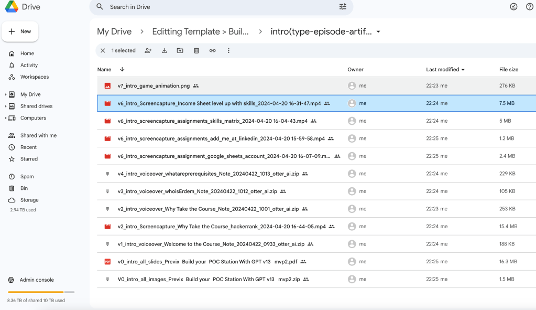Click Computers in sidebar
The width and height of the screenshot is (536, 310).
pyautogui.click(x=33, y=118)
